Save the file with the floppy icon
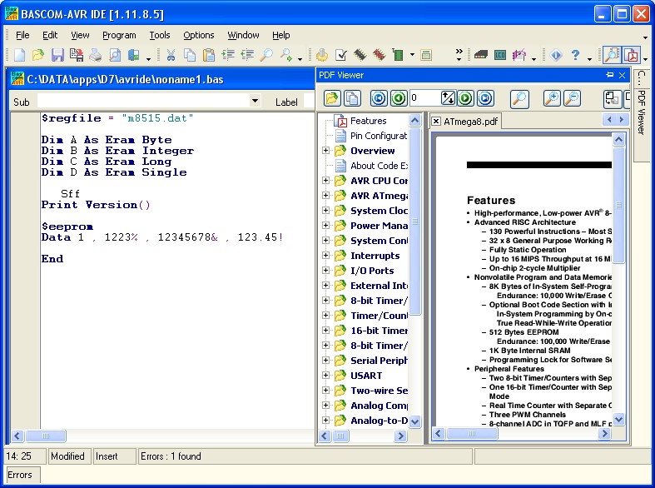 coord(57,55)
